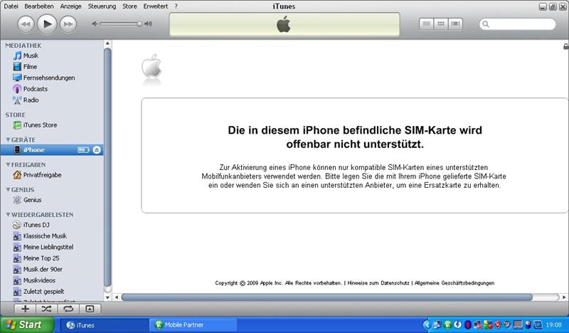Switch to iTunes taskbar button
569x333 pixels.
(104, 325)
